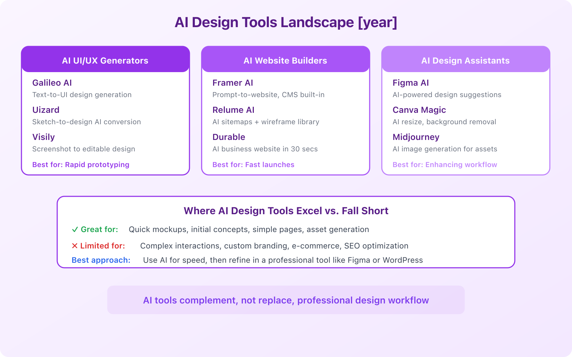Select the Figma AI entry
This screenshot has height=357, width=572.
[x=410, y=83]
